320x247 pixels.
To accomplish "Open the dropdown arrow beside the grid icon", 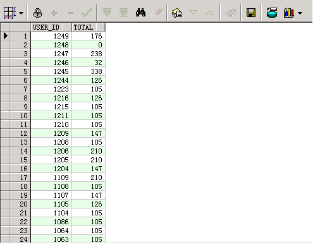I will [21, 13].
